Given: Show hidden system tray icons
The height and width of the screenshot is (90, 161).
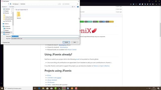Looking at the screenshot, I should (147, 88).
